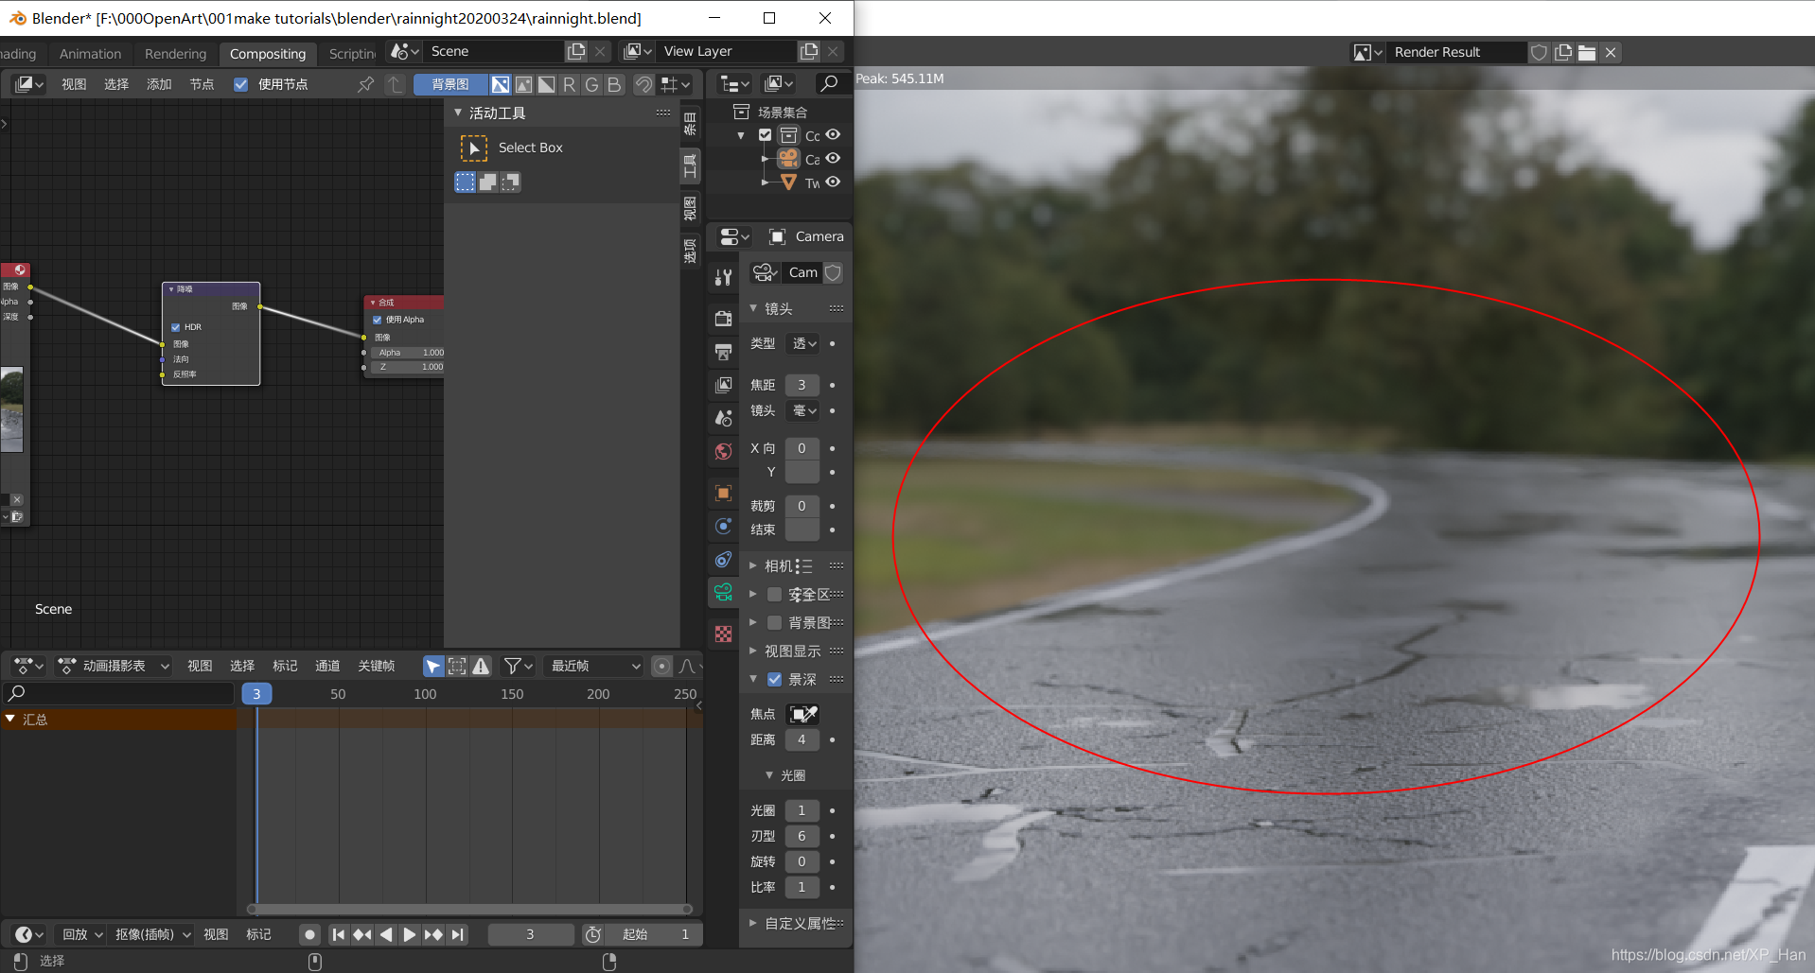Expand the Viewport Display panel
The height and width of the screenshot is (973, 1815).
click(753, 651)
